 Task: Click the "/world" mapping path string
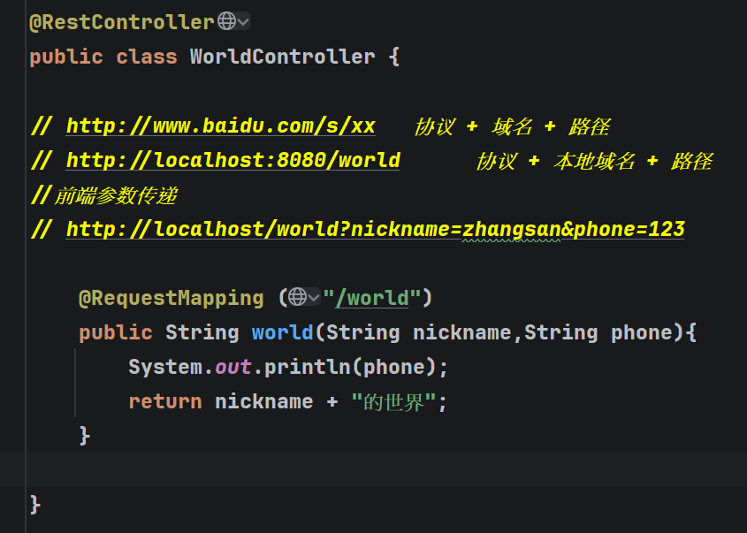(371, 298)
